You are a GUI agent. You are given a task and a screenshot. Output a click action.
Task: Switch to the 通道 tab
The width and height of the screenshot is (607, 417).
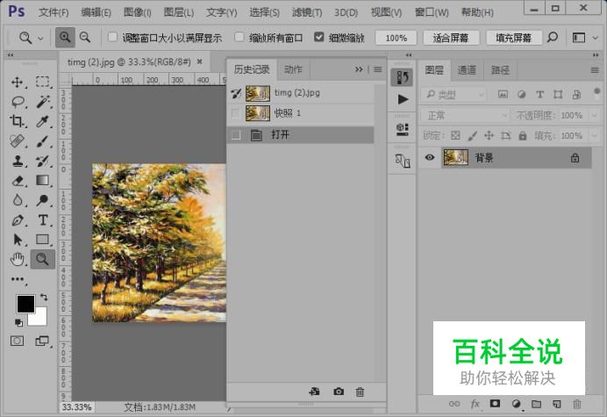467,70
